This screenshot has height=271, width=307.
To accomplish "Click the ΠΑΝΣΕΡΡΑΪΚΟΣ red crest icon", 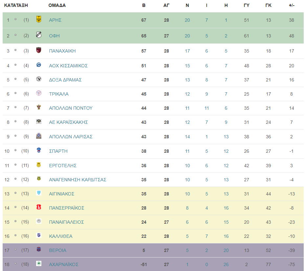I will click(39, 207).
